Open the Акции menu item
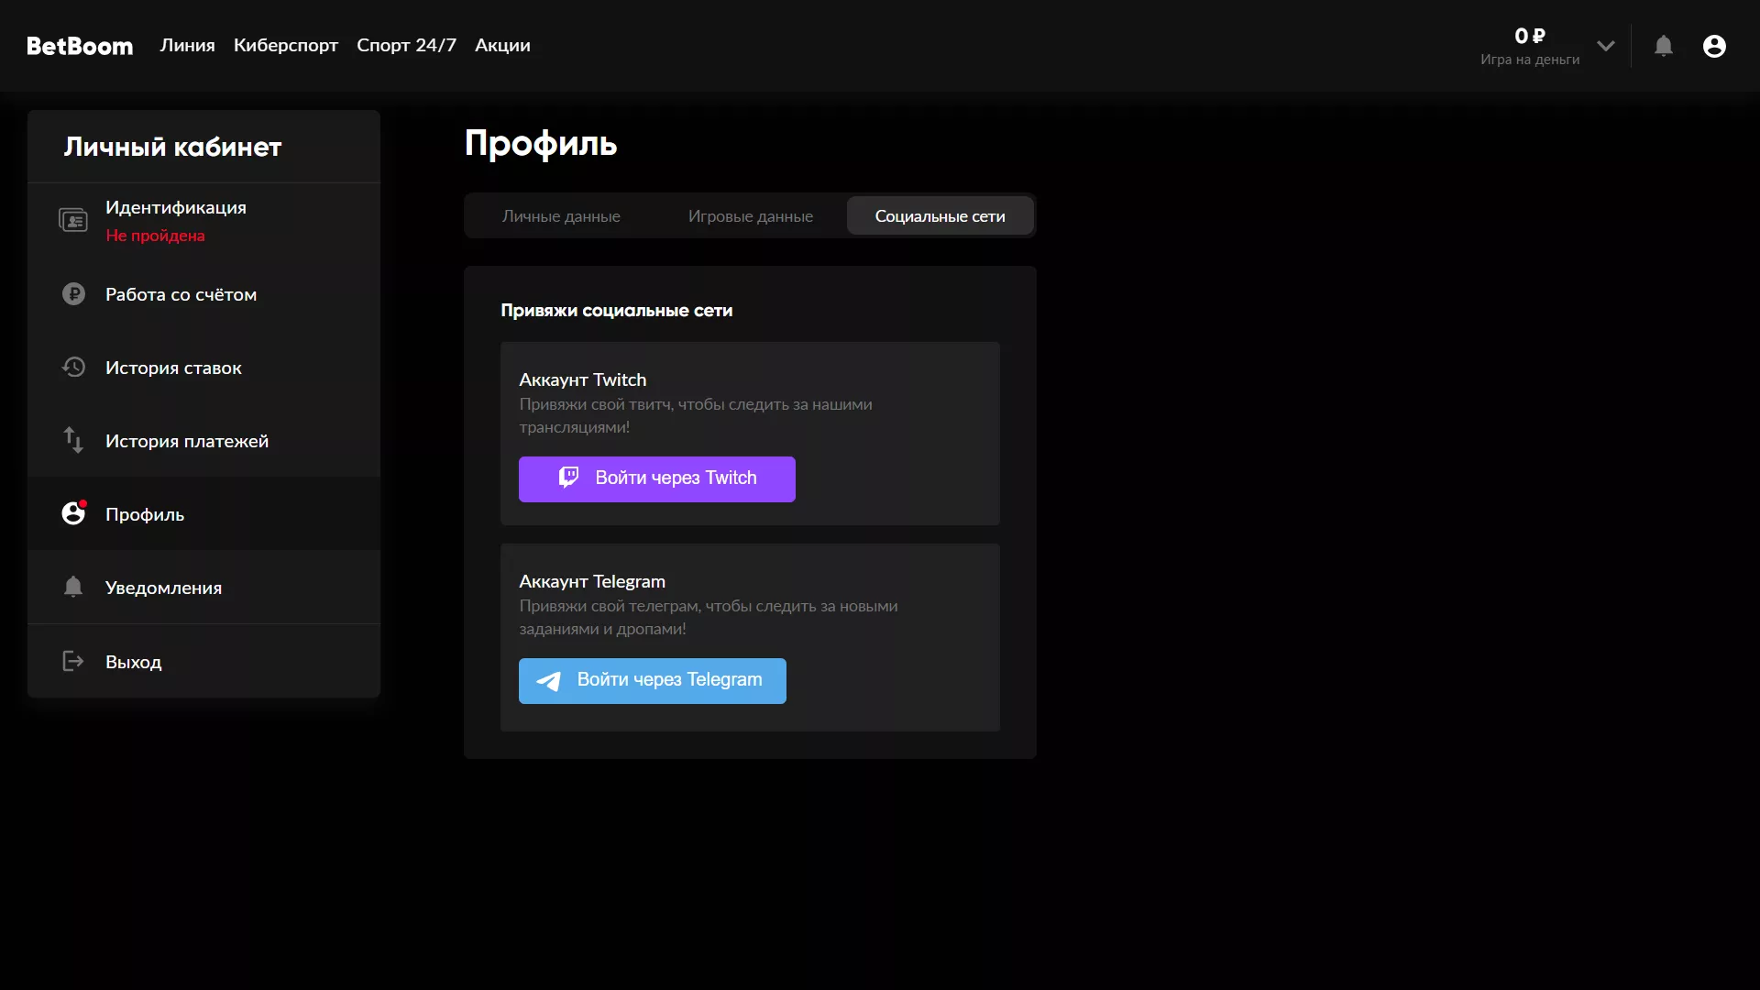This screenshot has height=990, width=1760. [502, 46]
